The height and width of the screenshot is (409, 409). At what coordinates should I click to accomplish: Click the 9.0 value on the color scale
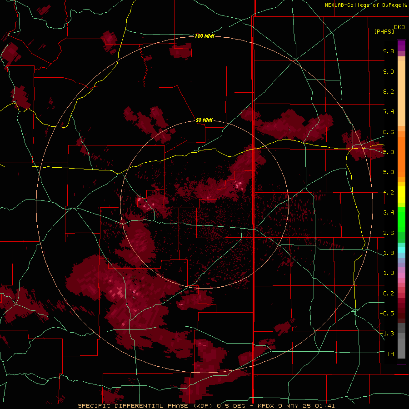pyautogui.click(x=389, y=71)
